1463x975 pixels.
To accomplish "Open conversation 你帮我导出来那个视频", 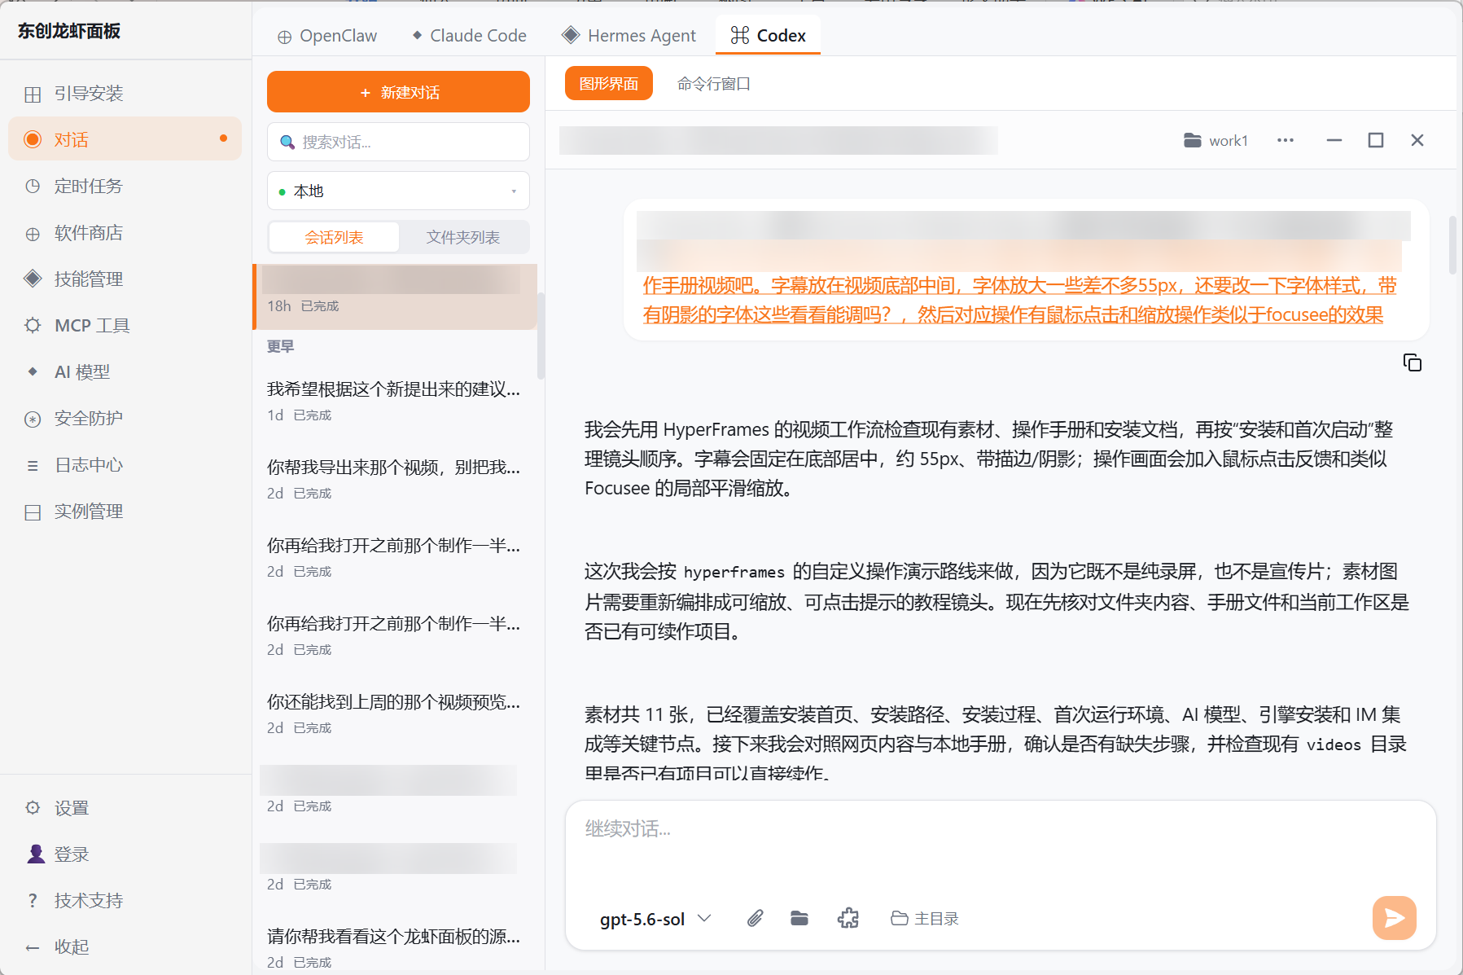I will pyautogui.click(x=395, y=479).
